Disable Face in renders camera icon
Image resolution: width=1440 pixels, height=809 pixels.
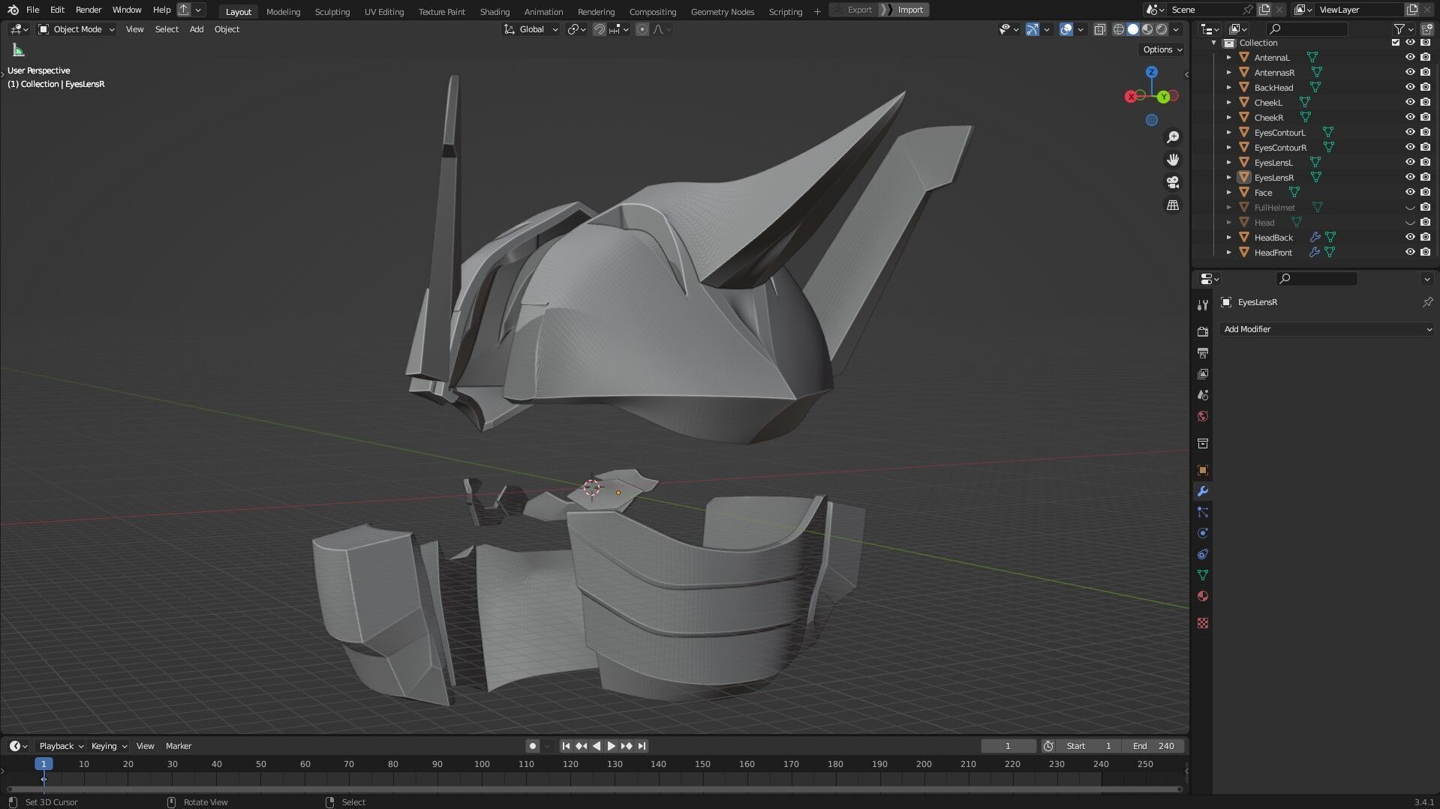pyautogui.click(x=1425, y=192)
